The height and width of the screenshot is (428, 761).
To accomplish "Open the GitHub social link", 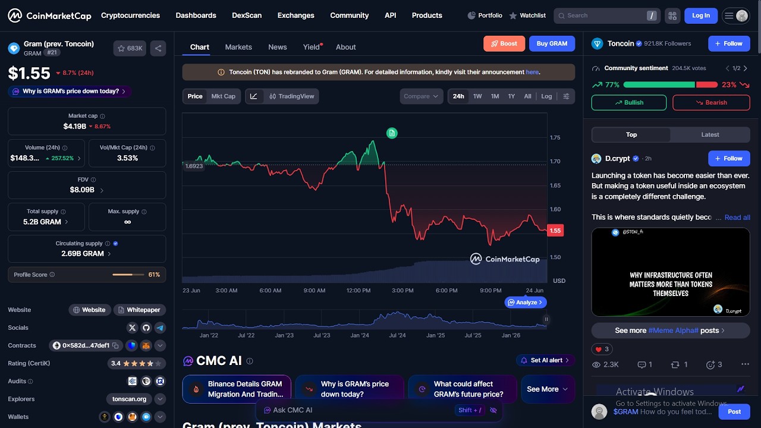I will pos(146,328).
